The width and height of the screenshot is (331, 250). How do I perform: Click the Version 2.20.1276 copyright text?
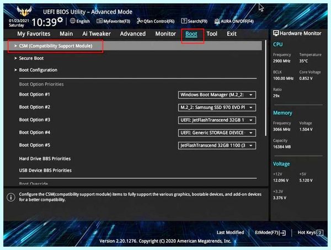pyautogui.click(x=165, y=241)
